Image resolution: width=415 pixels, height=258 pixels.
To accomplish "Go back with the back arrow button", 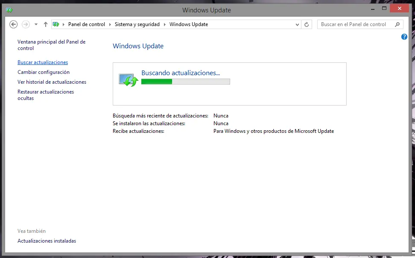I will tap(14, 24).
